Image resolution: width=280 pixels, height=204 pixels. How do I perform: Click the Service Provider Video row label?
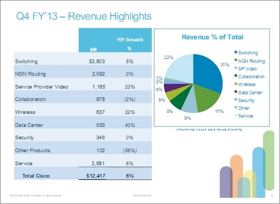[41, 87]
